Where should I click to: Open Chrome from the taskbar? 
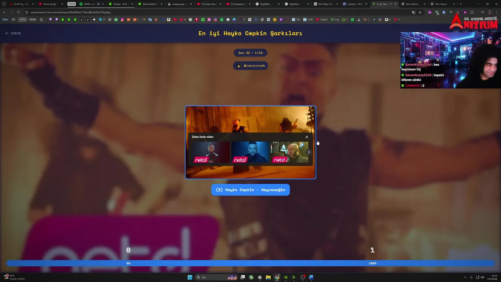coord(277,277)
